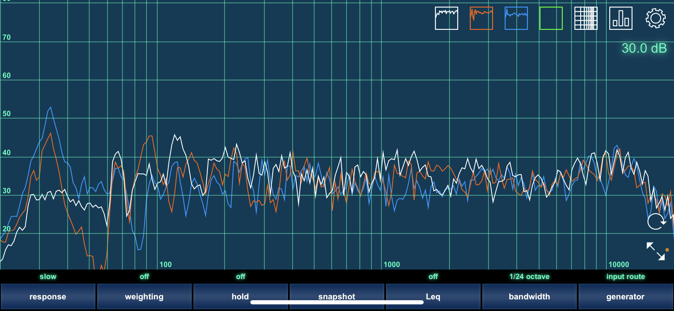Tap the 1/24 octave label
Image resolution: width=674 pixels, height=311 pixels.
pyautogui.click(x=529, y=277)
